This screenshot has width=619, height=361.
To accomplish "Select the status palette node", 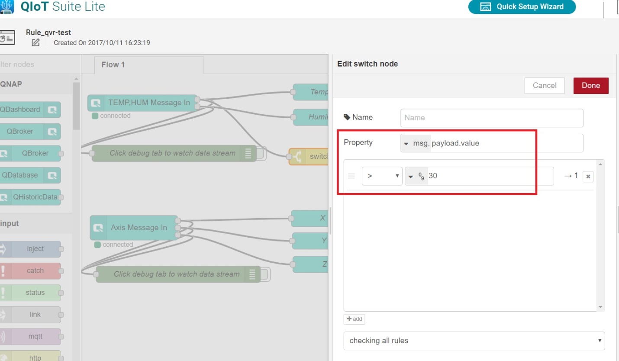I will point(29,293).
